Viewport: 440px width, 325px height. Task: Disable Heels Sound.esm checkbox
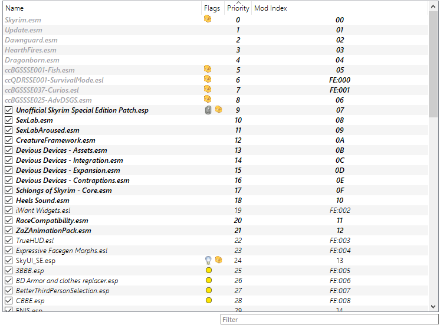9,201
